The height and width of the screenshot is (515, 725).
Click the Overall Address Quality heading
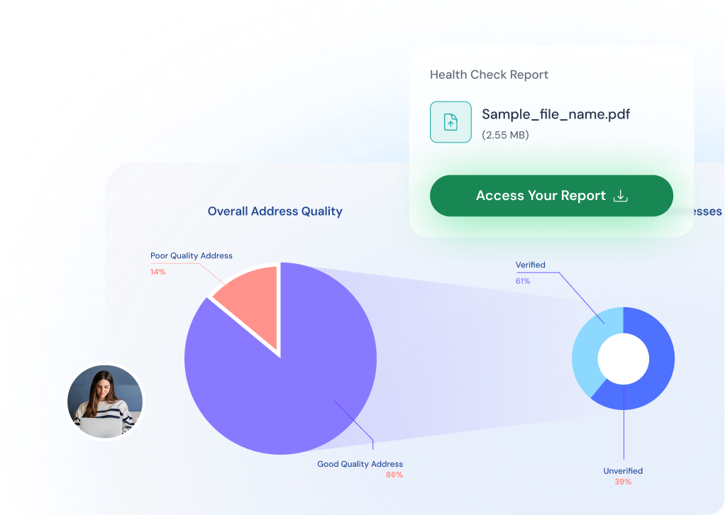click(x=275, y=211)
